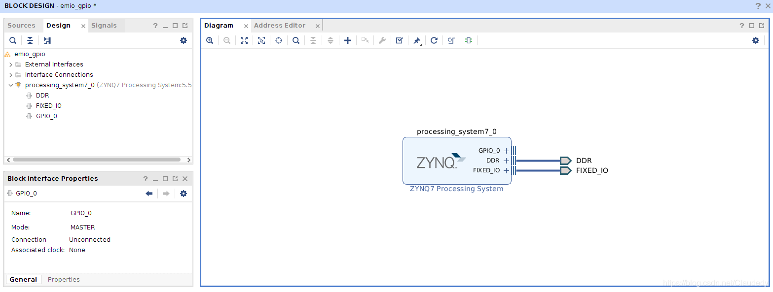773x292 pixels.
Task: Click the pin icon in diagram toolbar
Action: click(417, 40)
